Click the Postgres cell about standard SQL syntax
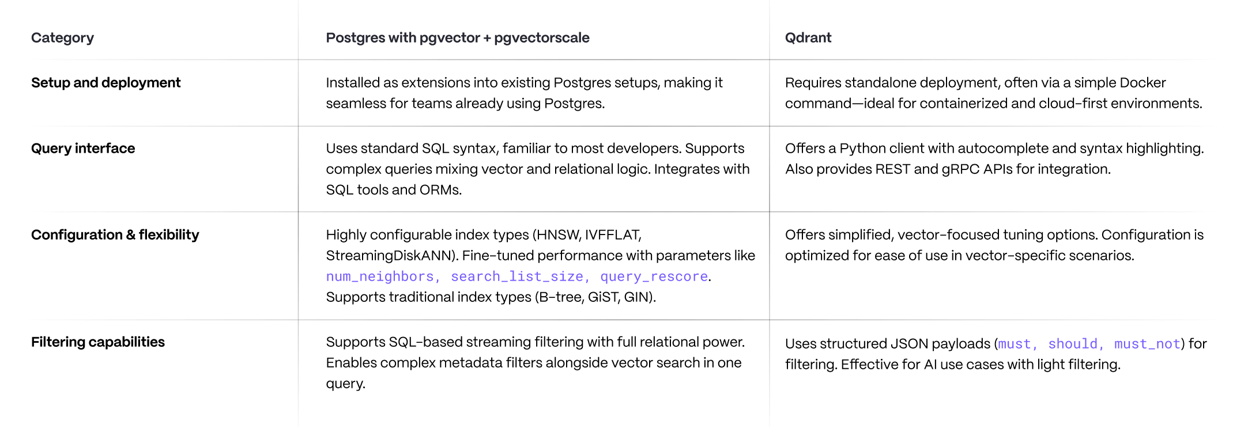This screenshot has height=427, width=1248. click(x=537, y=169)
